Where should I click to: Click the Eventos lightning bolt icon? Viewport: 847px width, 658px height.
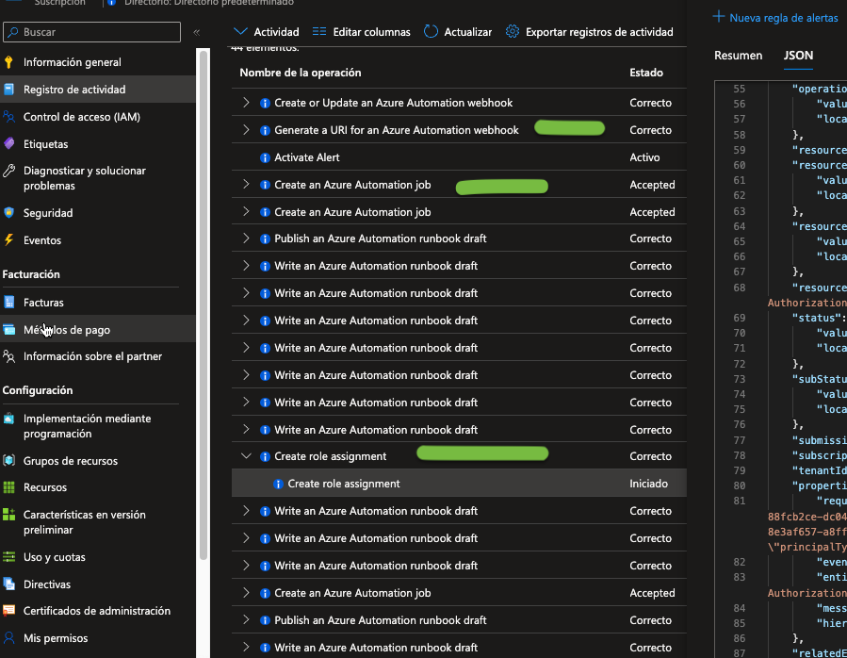click(8, 240)
